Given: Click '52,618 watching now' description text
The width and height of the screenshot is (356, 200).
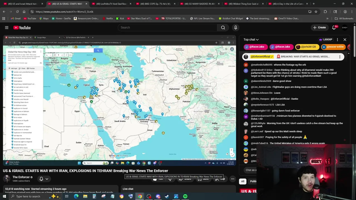Looking at the screenshot, I should tap(17, 189).
